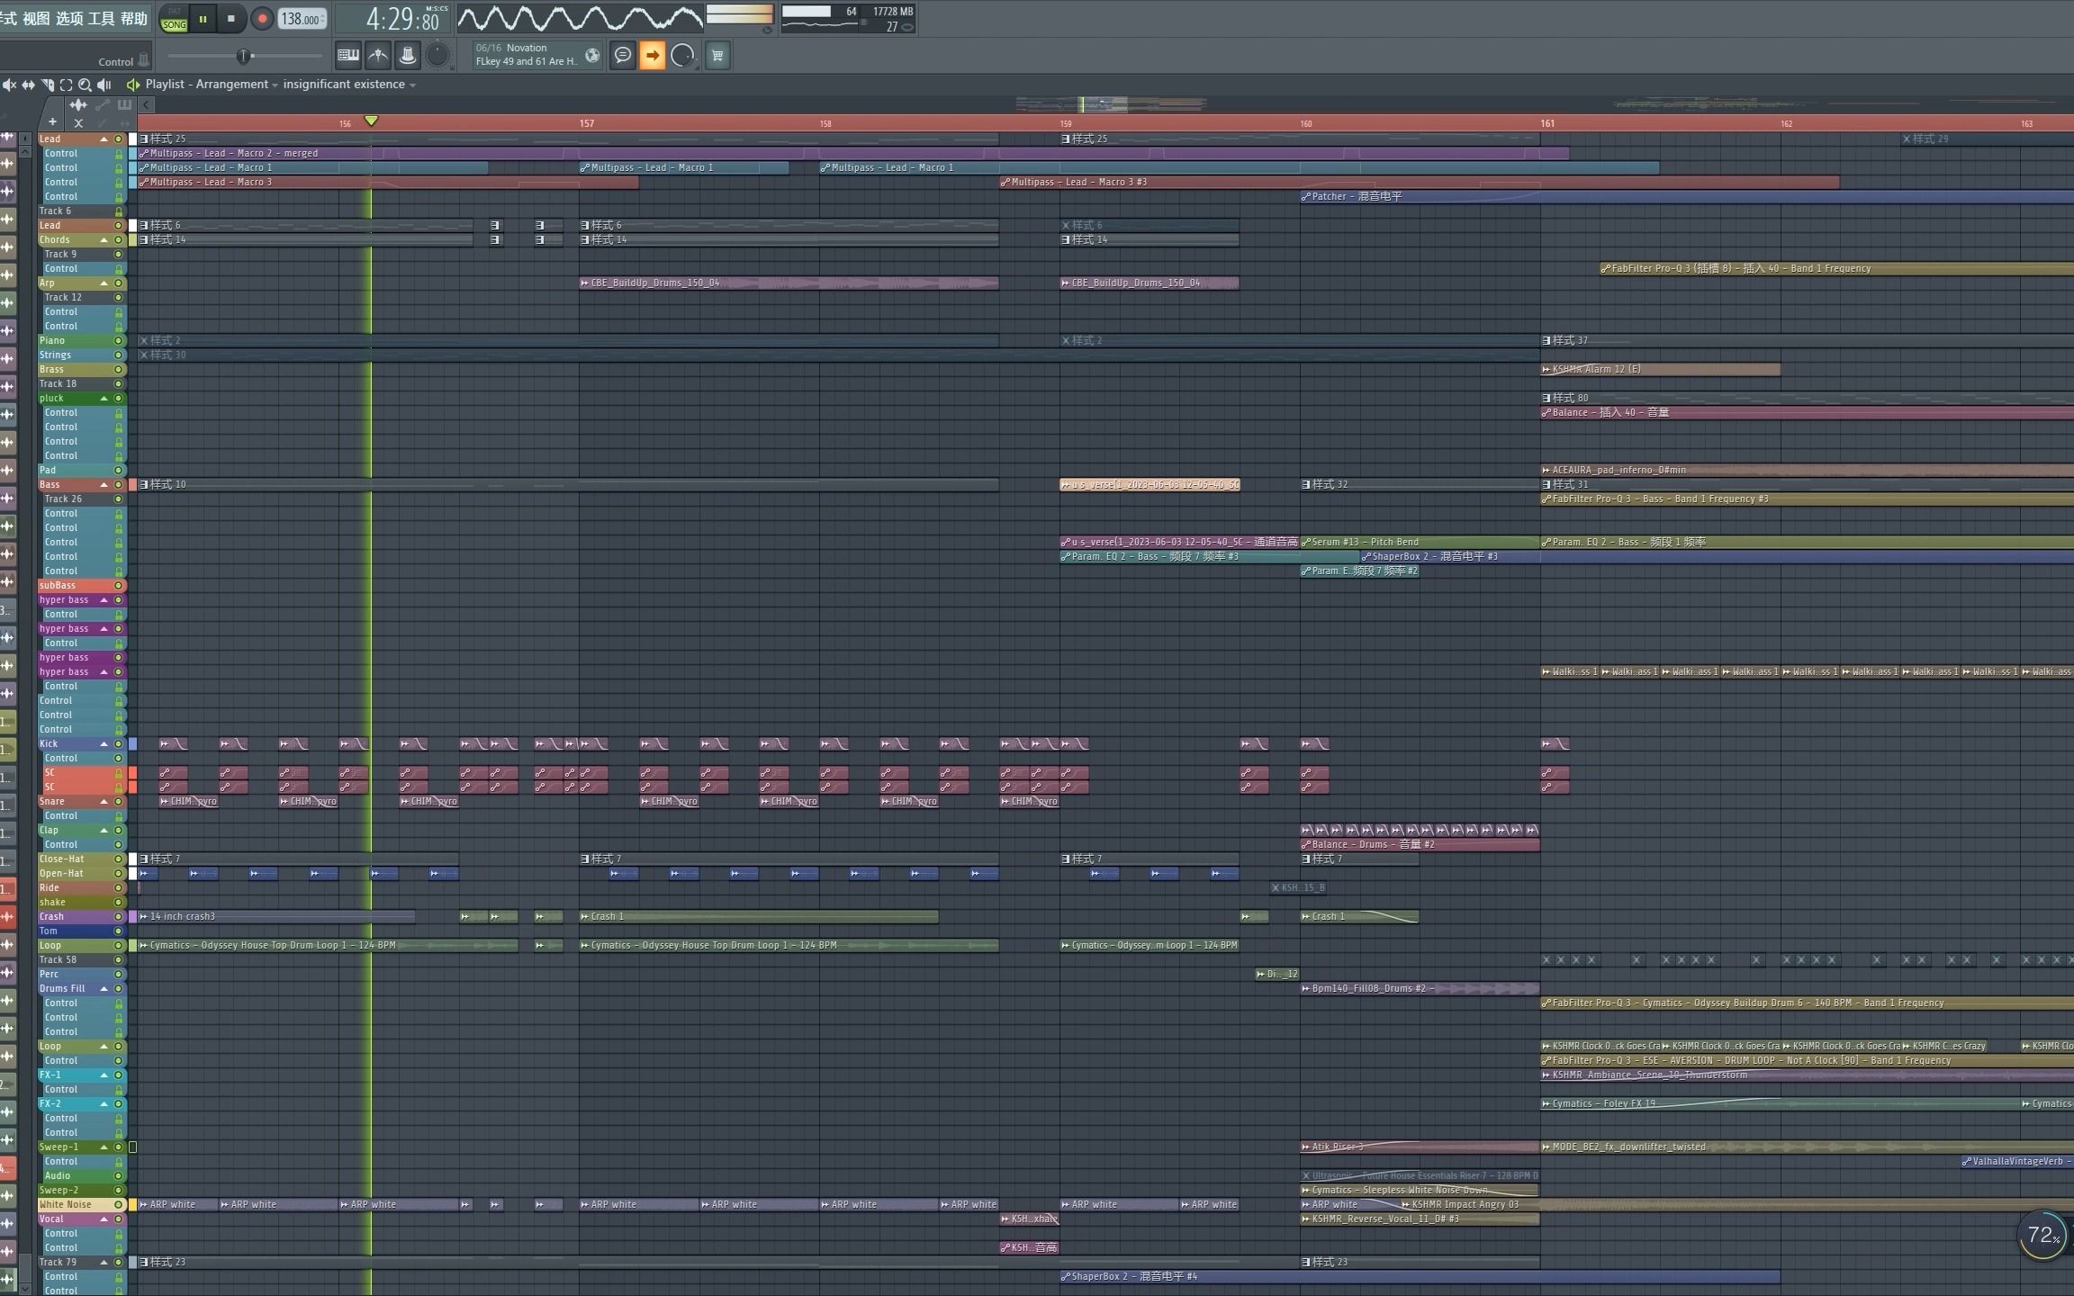
Task: Open the shopping cart content library
Action: [717, 56]
